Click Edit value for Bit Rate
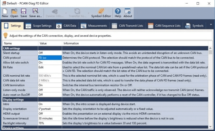This screenshot has width=215, height=131. coord(49,66)
